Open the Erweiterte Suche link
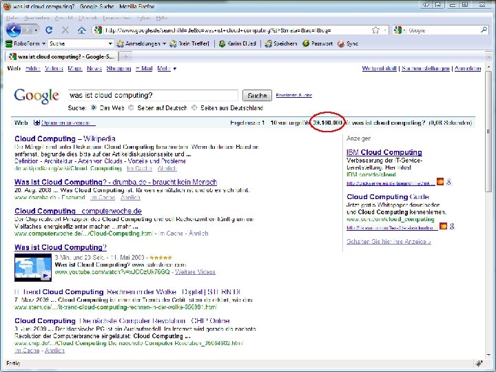 [294, 95]
